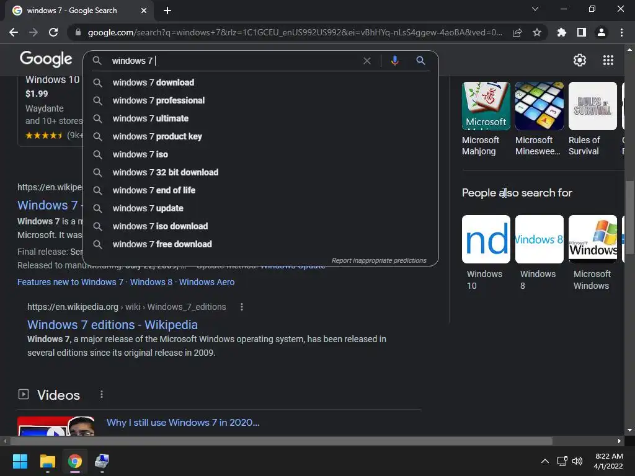This screenshot has width=635, height=476.
Task: Open Features new to Windows 7 link
Action: (70, 282)
